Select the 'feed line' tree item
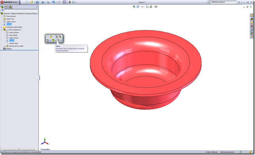The image size is (255, 155). tap(10, 19)
